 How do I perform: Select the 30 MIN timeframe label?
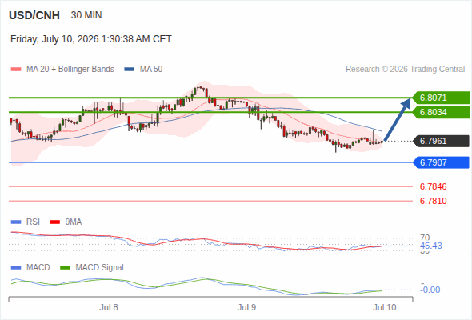(x=86, y=15)
